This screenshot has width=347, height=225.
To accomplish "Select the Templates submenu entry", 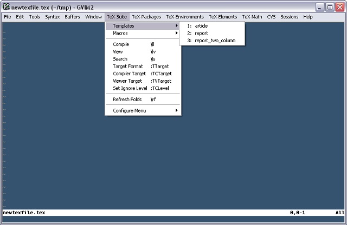I will click(x=143, y=26).
